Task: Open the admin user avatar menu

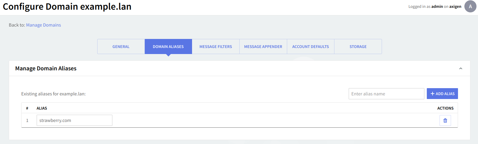Action: coord(470,6)
